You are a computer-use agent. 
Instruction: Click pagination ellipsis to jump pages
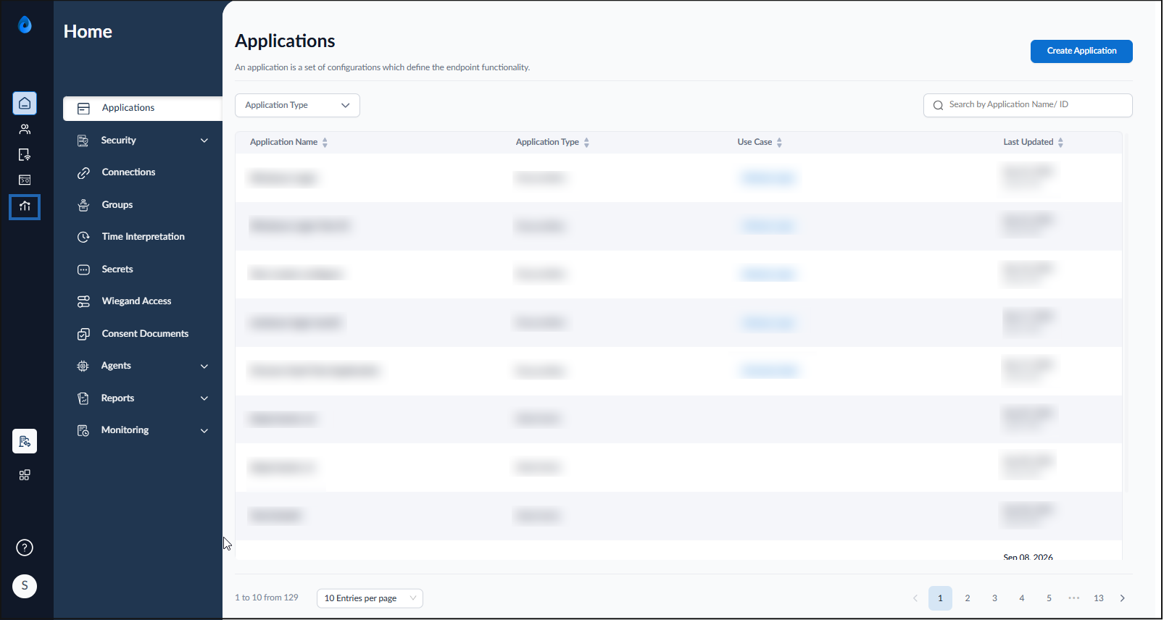click(x=1074, y=598)
